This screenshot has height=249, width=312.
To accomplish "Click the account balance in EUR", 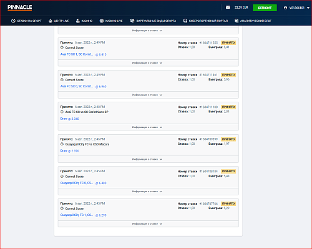I will [x=241, y=7].
